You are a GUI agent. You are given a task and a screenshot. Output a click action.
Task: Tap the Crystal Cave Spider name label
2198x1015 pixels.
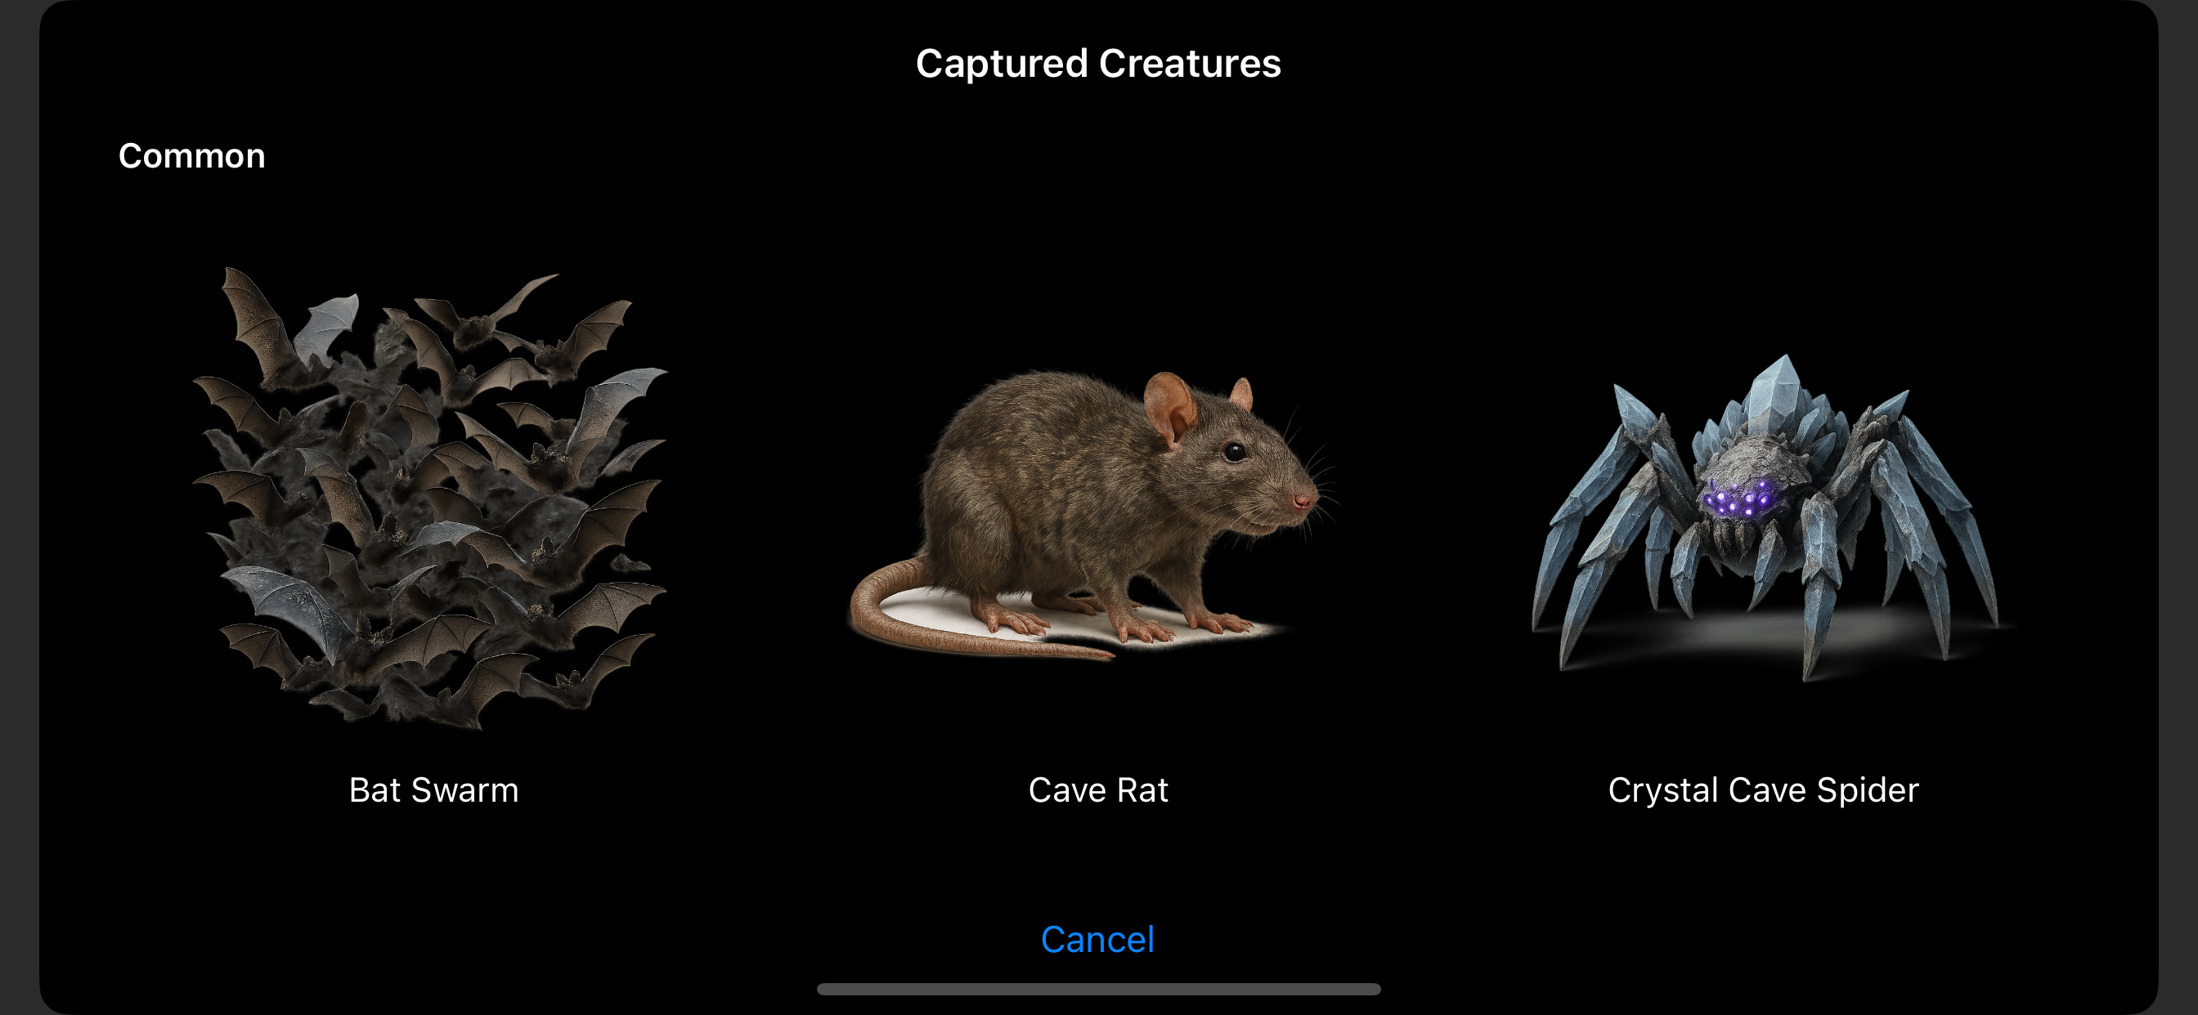point(1763,789)
